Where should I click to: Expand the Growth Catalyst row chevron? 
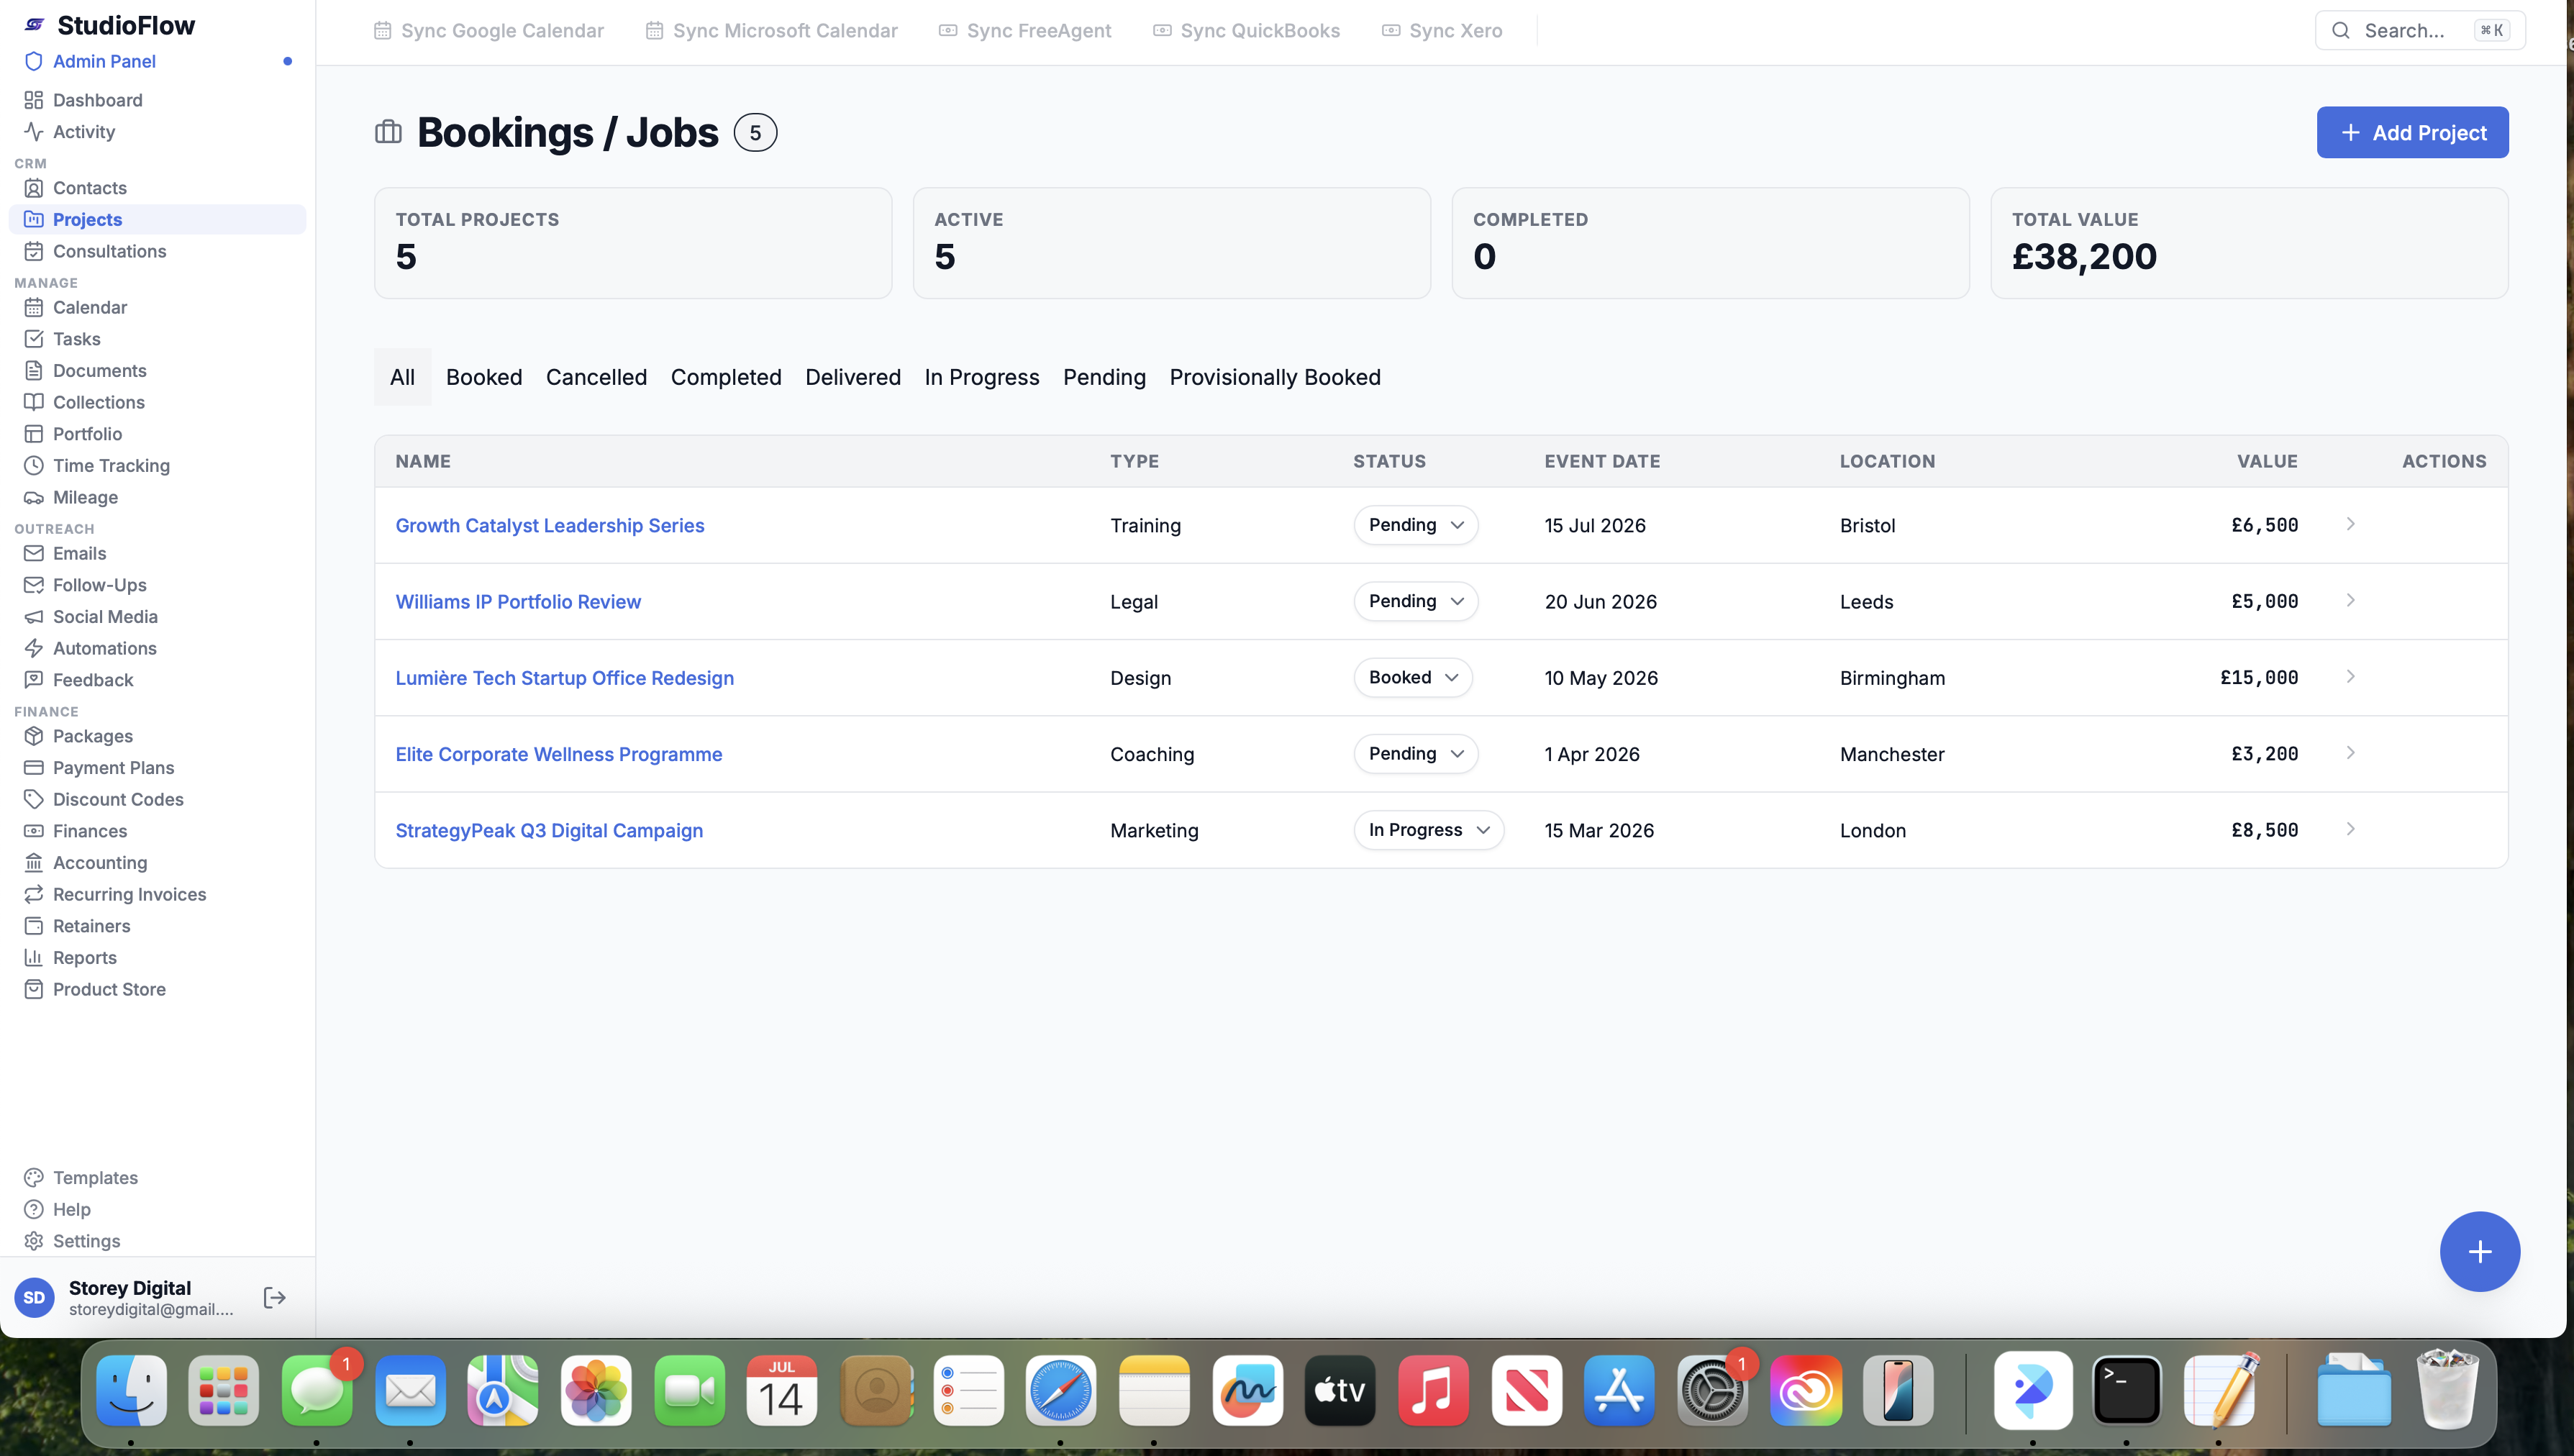[2350, 524]
